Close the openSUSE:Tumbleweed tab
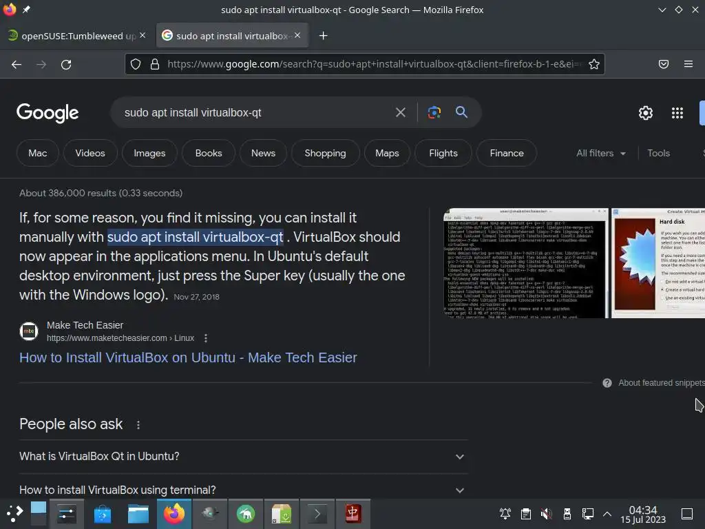 (x=143, y=35)
